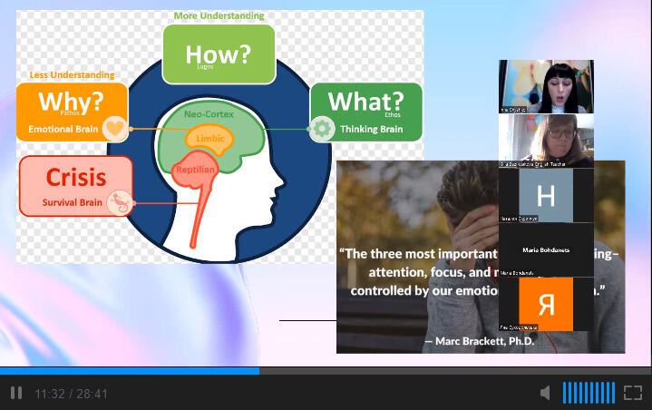Enter fullscreen mode
The height and width of the screenshot is (410, 652).
point(633,393)
